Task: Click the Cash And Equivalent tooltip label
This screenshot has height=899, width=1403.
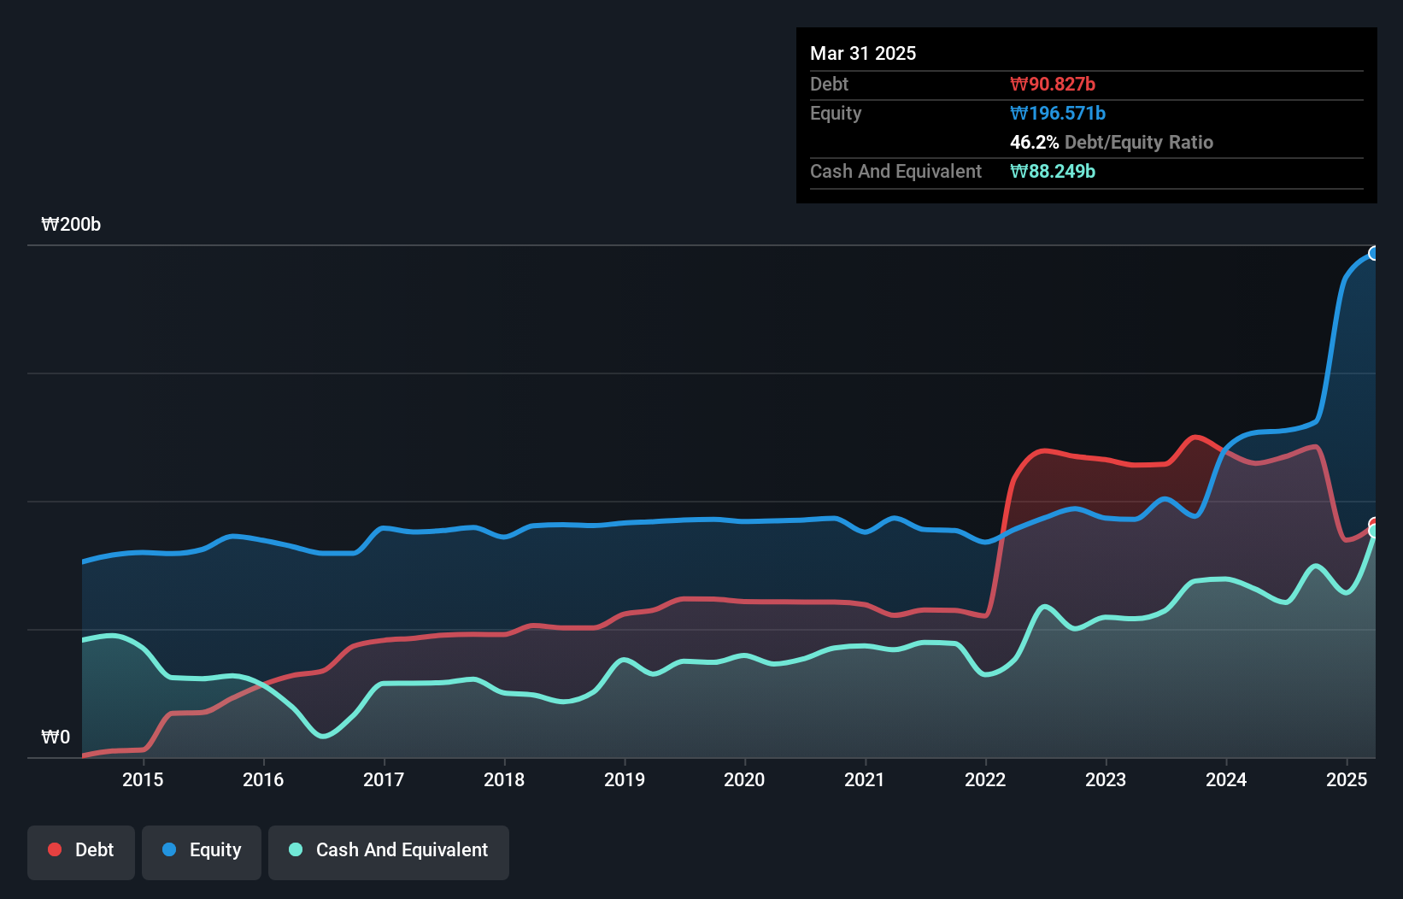Action: click(895, 171)
